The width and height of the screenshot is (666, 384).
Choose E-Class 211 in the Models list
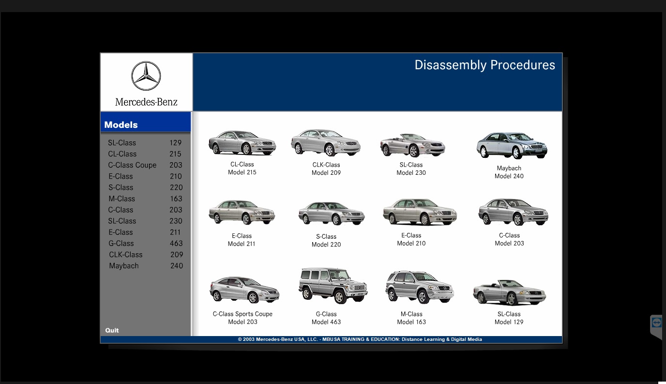[145, 232]
